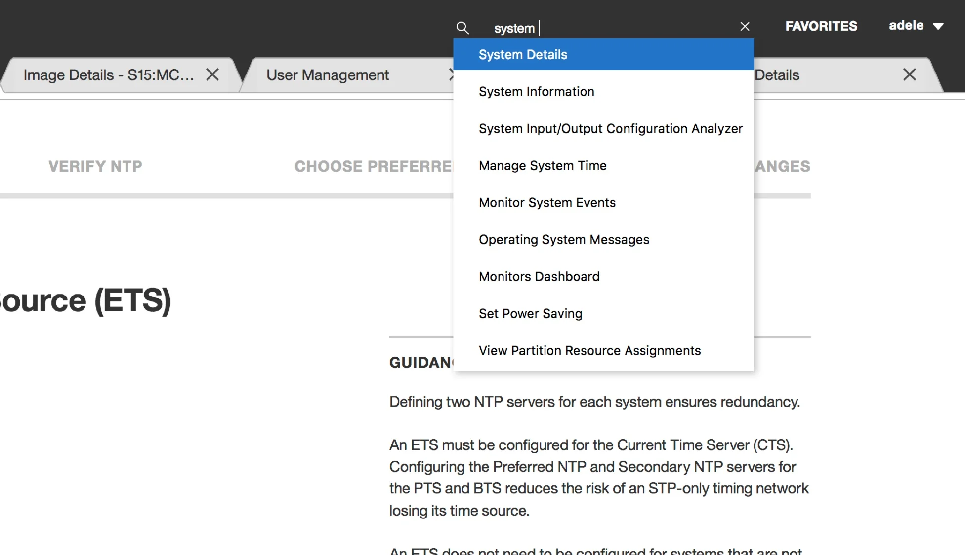
Task: Close the Image Details tab
Action: click(x=212, y=74)
